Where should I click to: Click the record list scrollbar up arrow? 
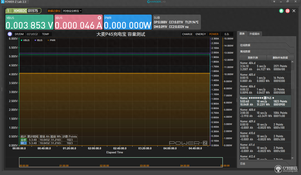pos(292,62)
